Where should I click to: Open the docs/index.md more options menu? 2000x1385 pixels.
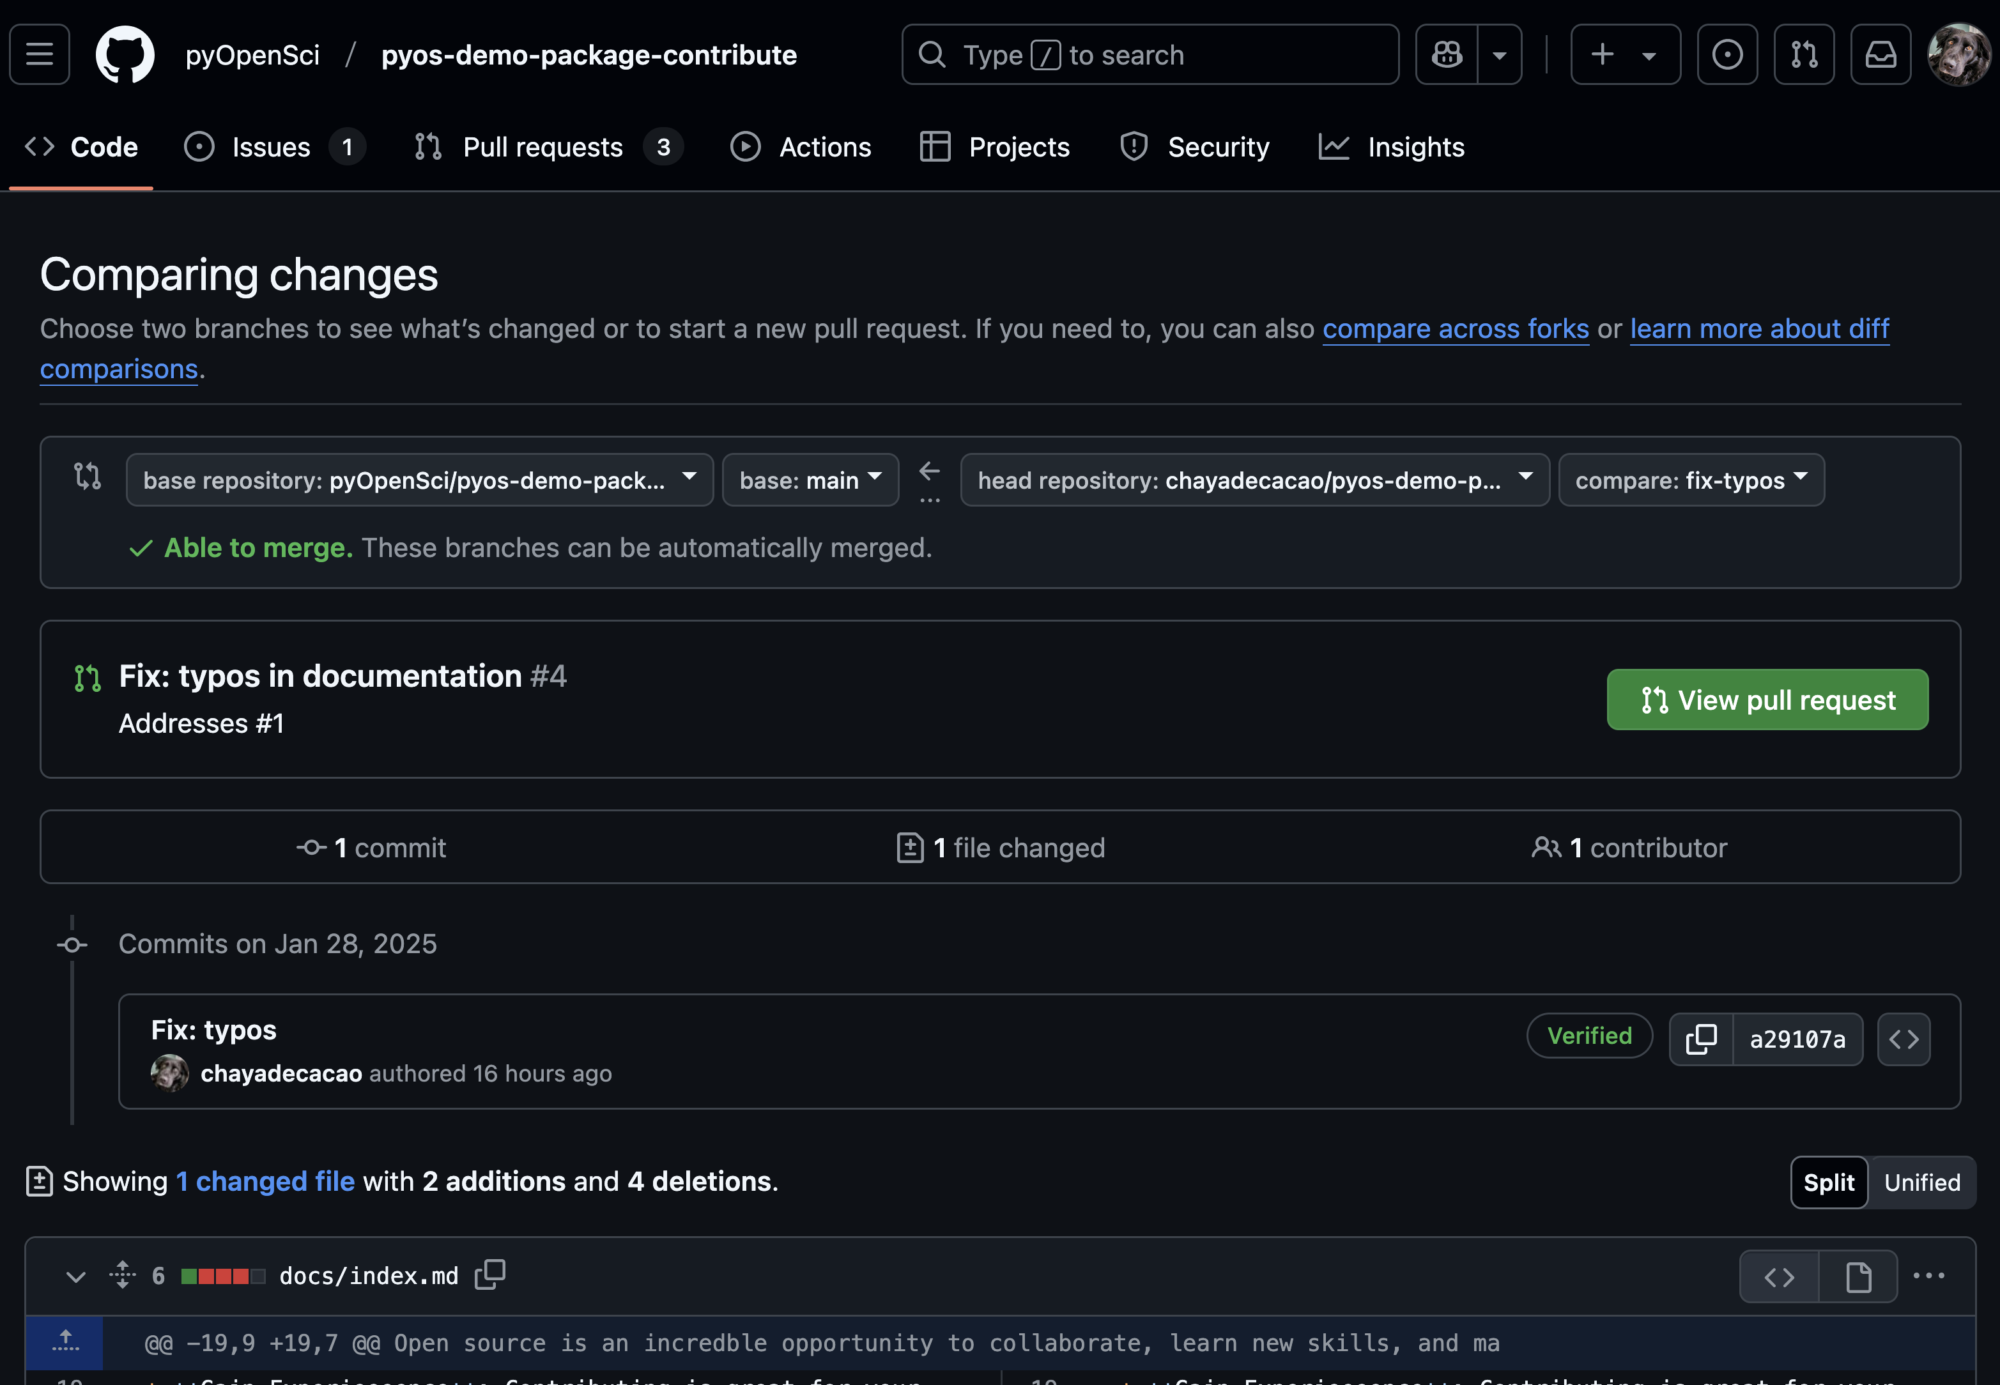pos(1929,1276)
